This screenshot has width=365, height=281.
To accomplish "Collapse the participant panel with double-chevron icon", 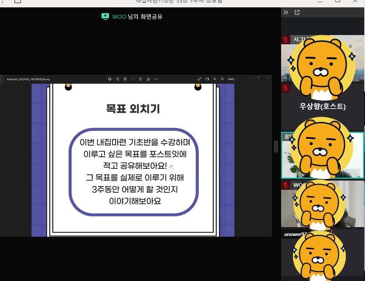I will tap(286, 12).
